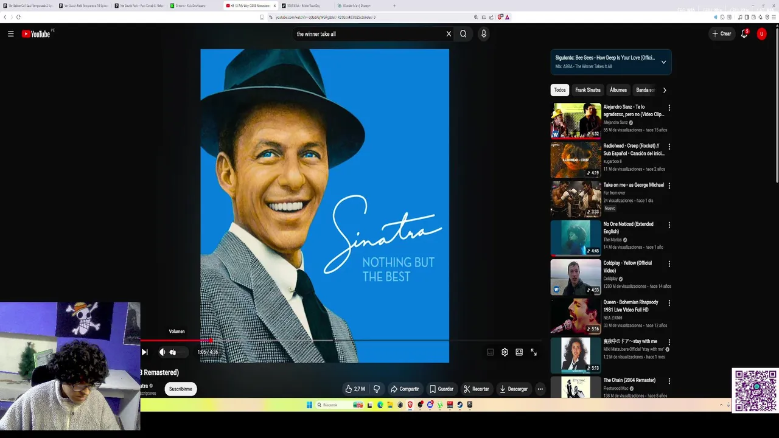Open more actions three-dot button below video
This screenshot has height=438, width=779.
[x=540, y=389]
